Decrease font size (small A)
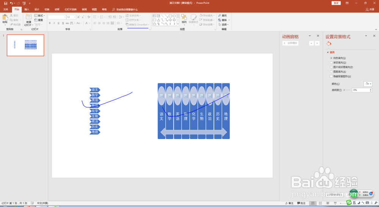This screenshot has height=207, width=379. tap(83, 17)
